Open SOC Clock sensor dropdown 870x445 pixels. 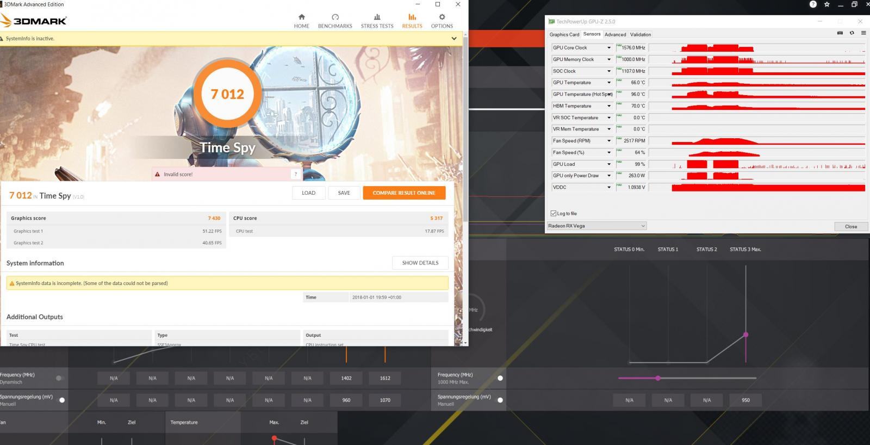(609, 71)
